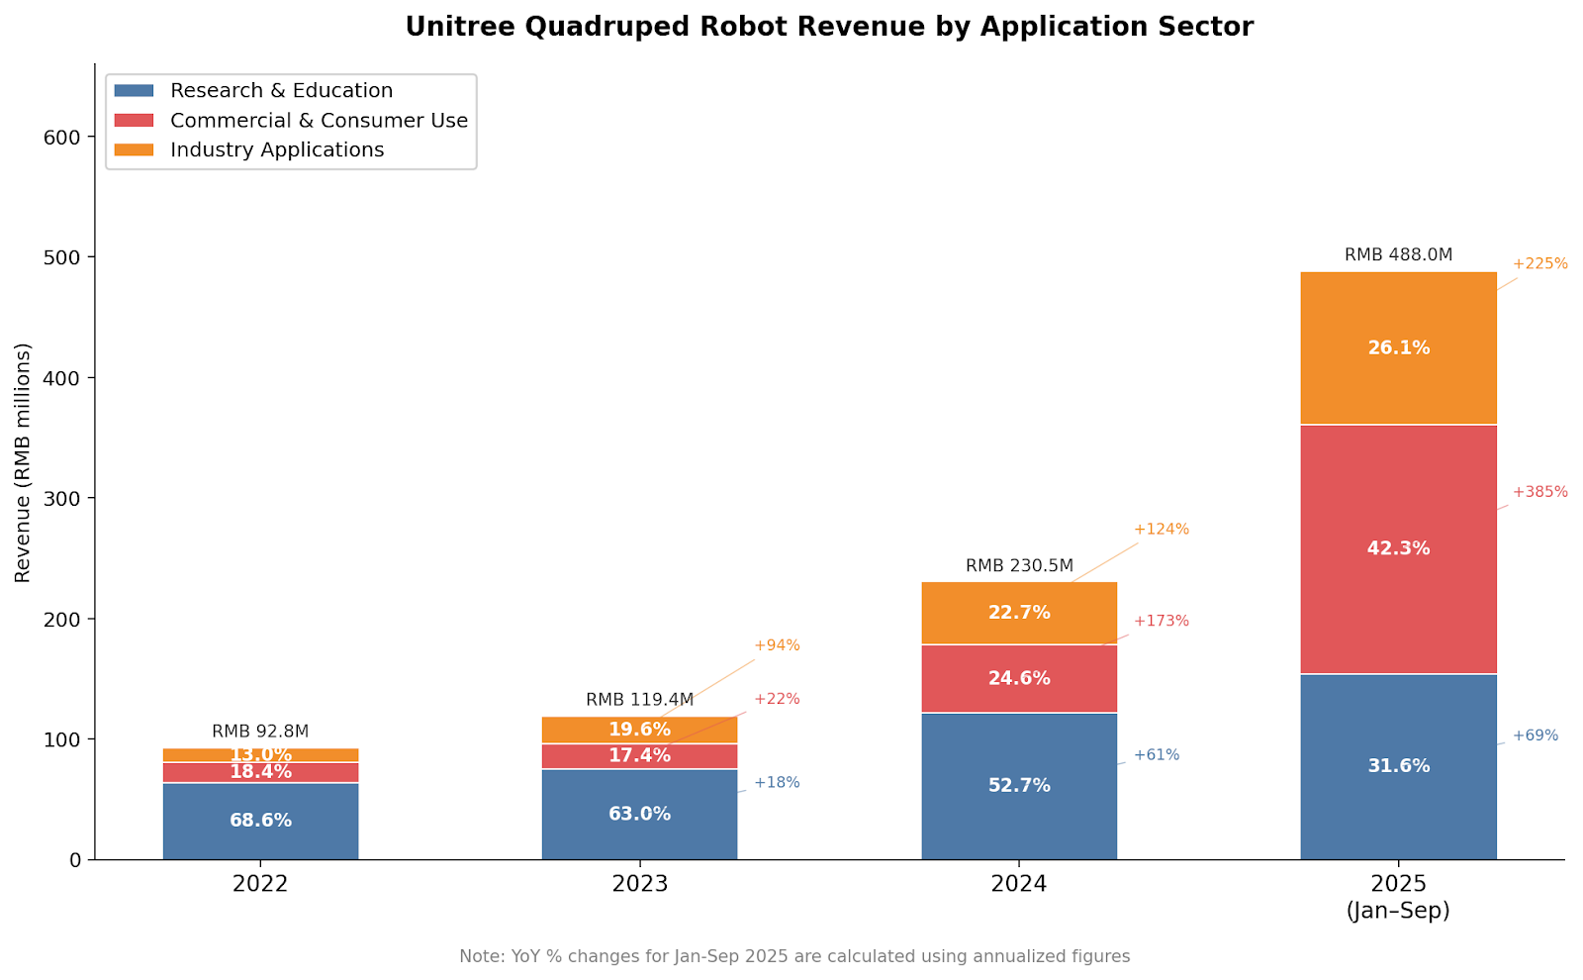Click the '300' y-axis tick label
The width and height of the screenshot is (1583, 980).
[62, 499]
